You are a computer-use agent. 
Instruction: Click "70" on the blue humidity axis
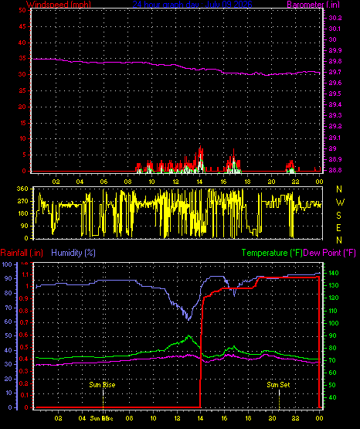pyautogui.click(x=8, y=308)
